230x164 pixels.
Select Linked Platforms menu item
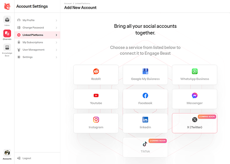tap(37, 35)
